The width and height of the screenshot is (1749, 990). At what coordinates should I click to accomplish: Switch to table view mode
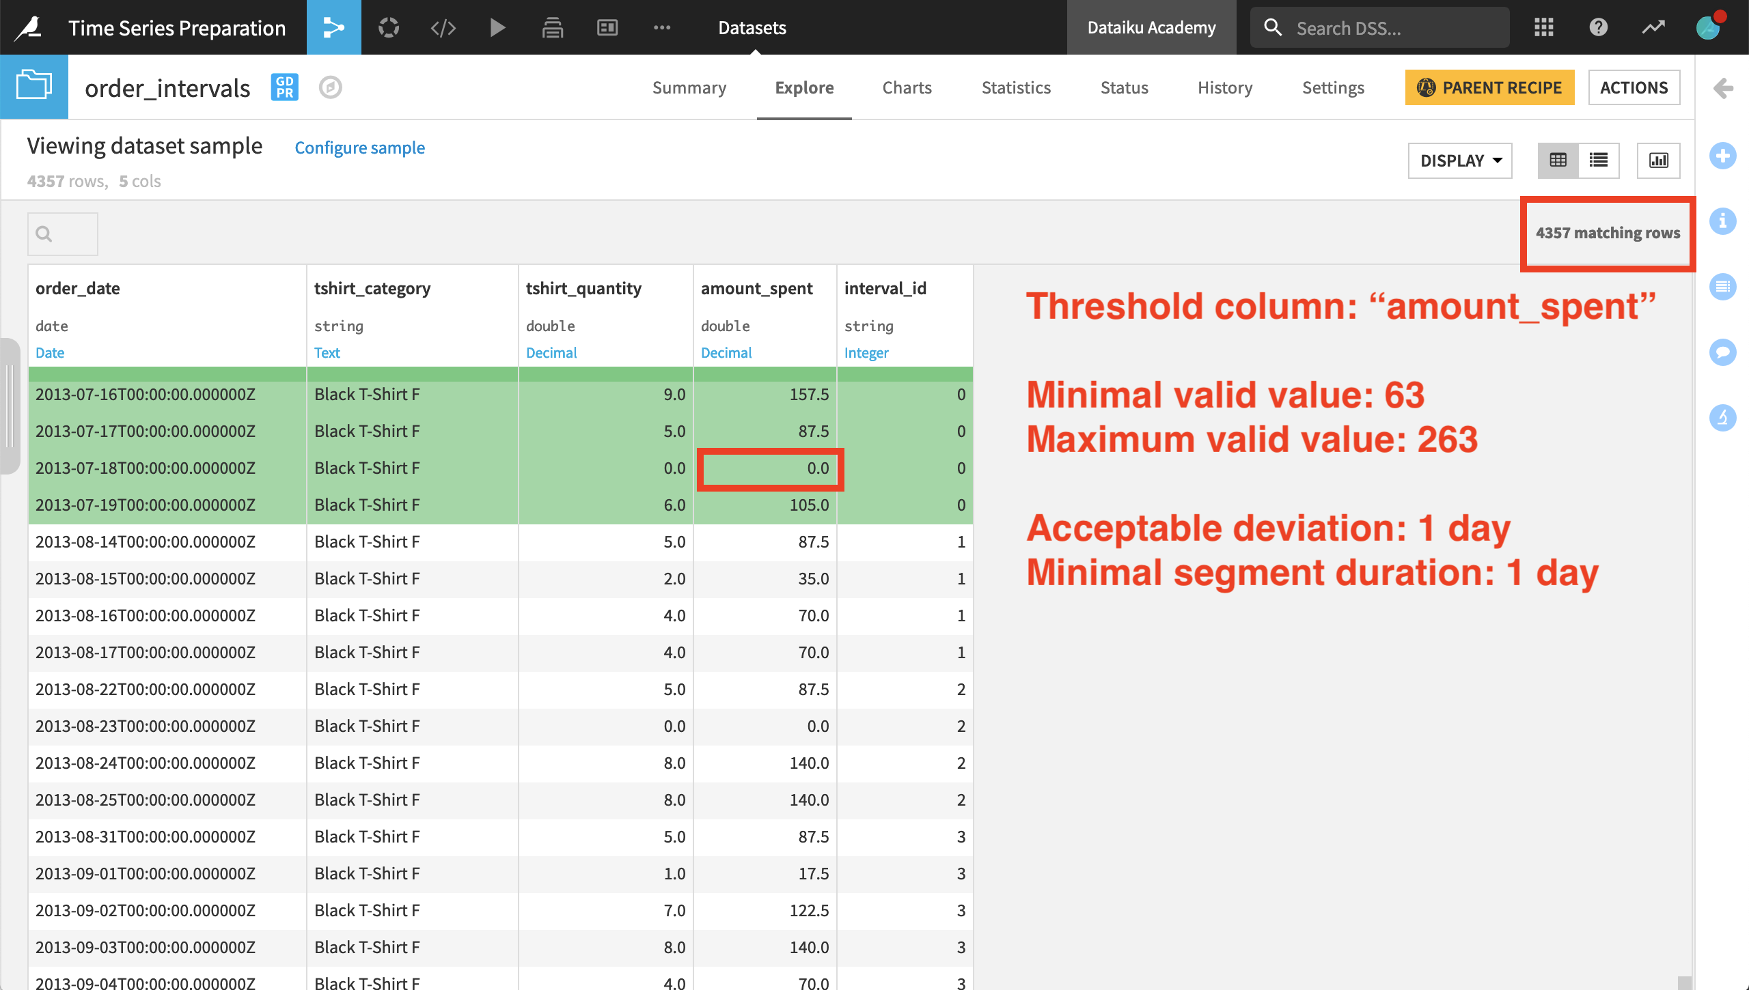click(x=1558, y=160)
